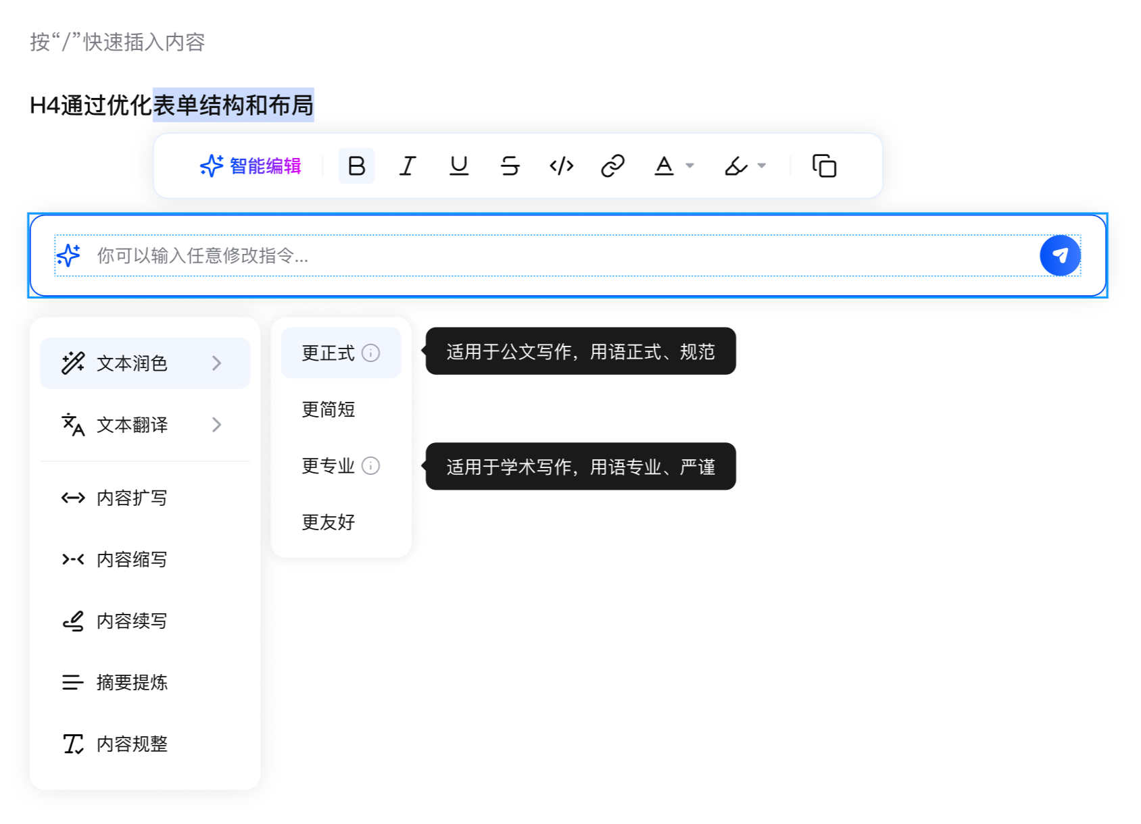Click the blue send arrow button

point(1059,256)
